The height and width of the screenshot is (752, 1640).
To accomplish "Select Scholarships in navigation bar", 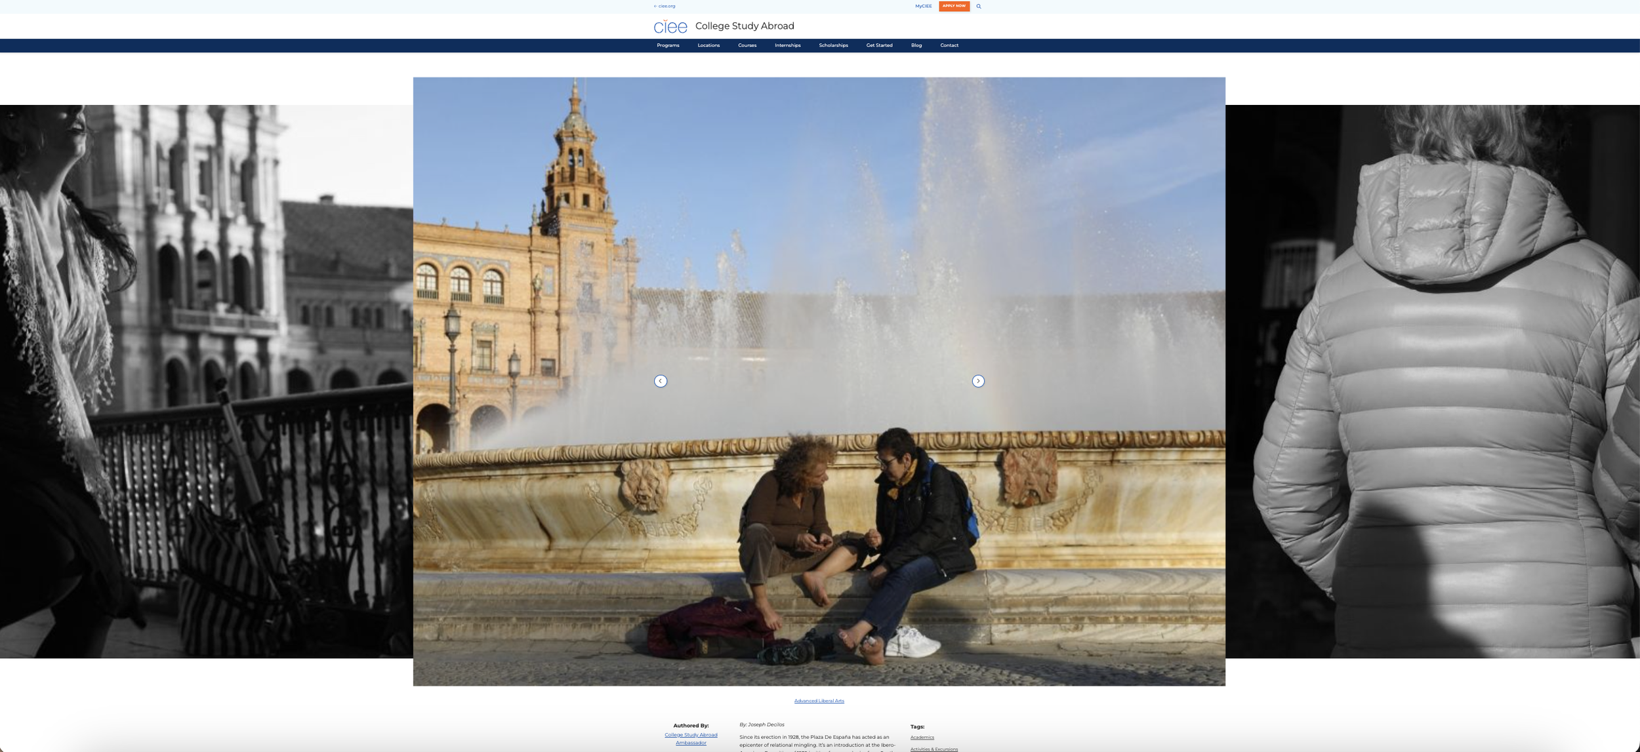I will click(x=833, y=45).
